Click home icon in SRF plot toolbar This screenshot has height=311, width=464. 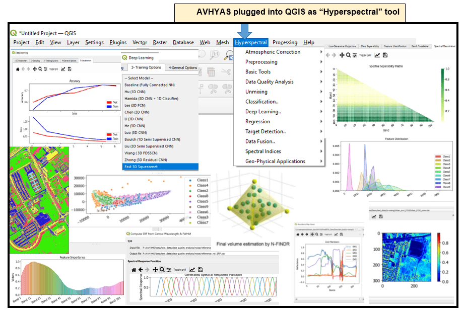134,270
